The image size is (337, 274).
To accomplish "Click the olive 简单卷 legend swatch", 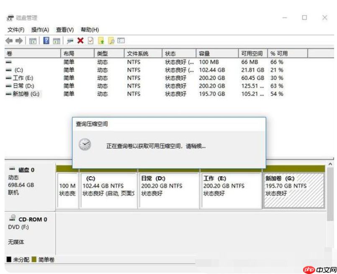I will 34,259.
